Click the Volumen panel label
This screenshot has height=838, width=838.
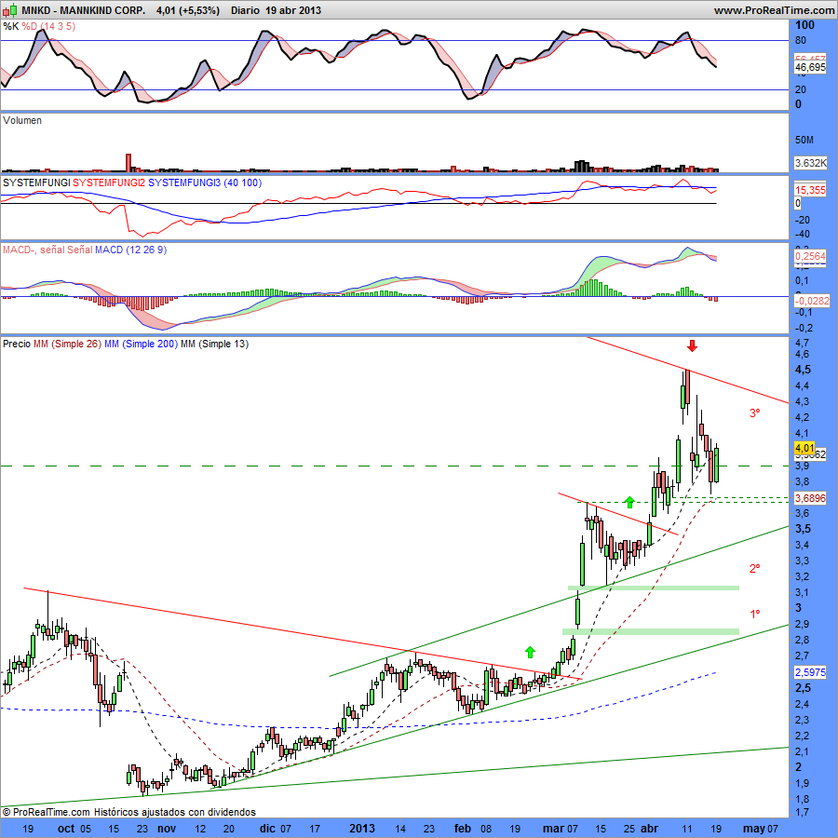point(22,120)
